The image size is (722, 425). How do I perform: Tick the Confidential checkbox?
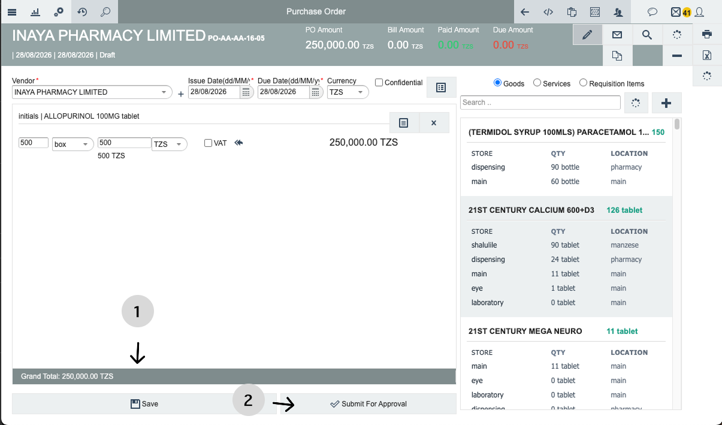(x=379, y=83)
